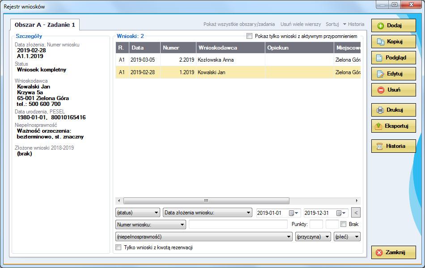
Task: Click the Sortuj link
Action: click(x=332, y=24)
